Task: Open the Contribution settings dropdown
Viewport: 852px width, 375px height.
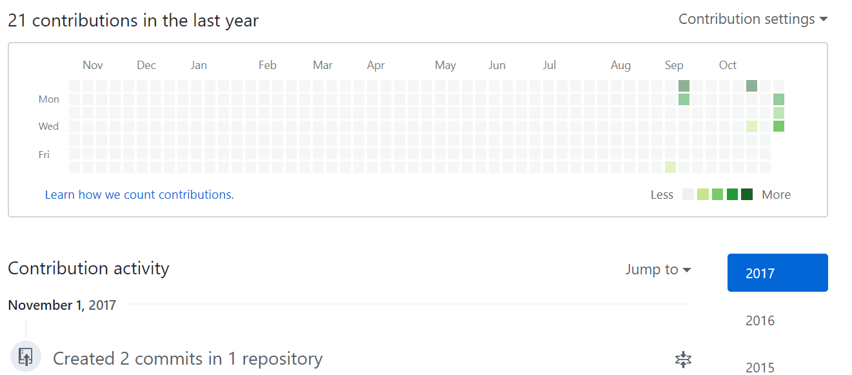Action: (x=753, y=19)
